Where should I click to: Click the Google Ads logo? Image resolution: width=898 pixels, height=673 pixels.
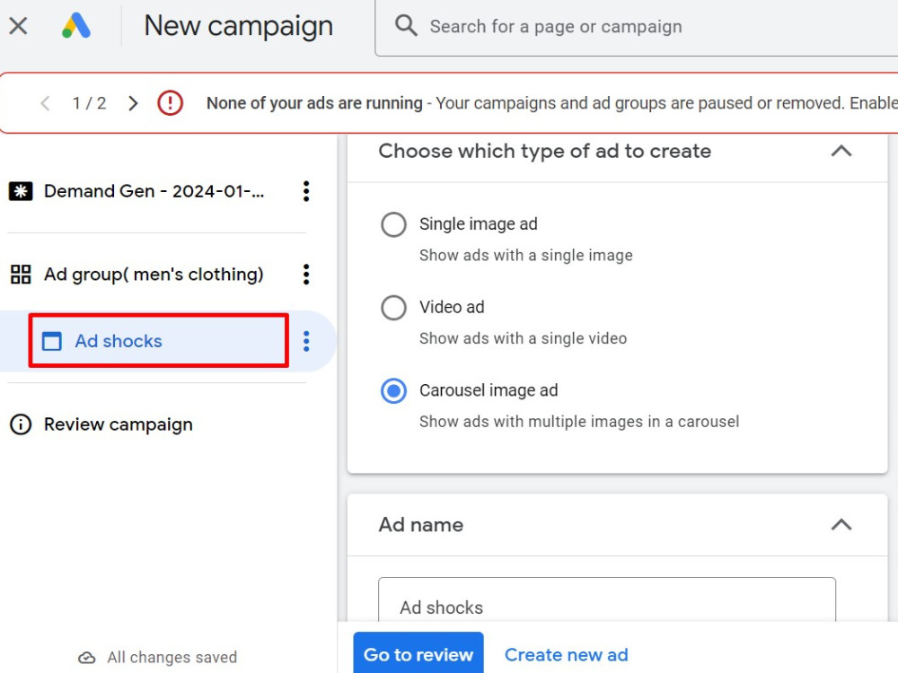[x=76, y=26]
